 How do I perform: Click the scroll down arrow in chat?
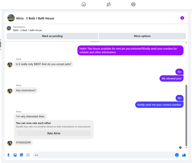pyautogui.click(x=186, y=148)
